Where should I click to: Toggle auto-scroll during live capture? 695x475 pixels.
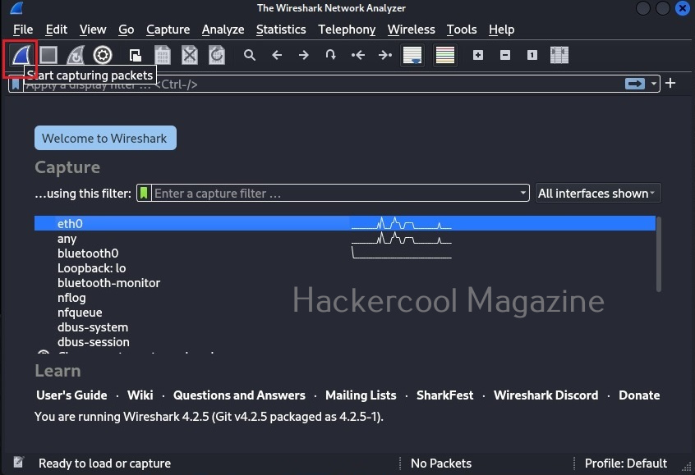point(412,55)
